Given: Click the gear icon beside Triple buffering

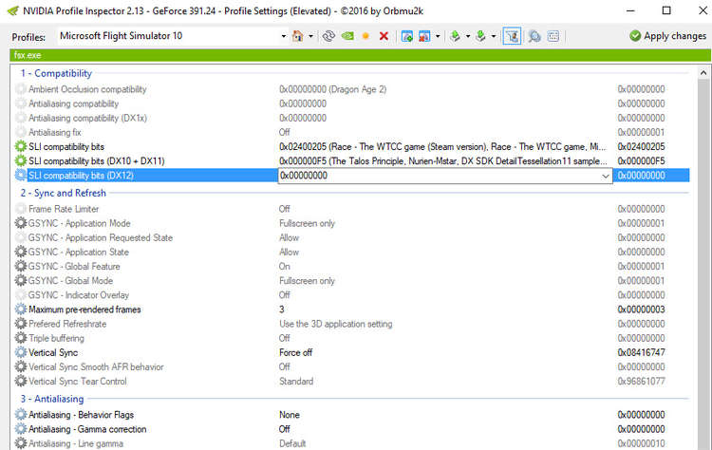Looking at the screenshot, I should tap(21, 338).
